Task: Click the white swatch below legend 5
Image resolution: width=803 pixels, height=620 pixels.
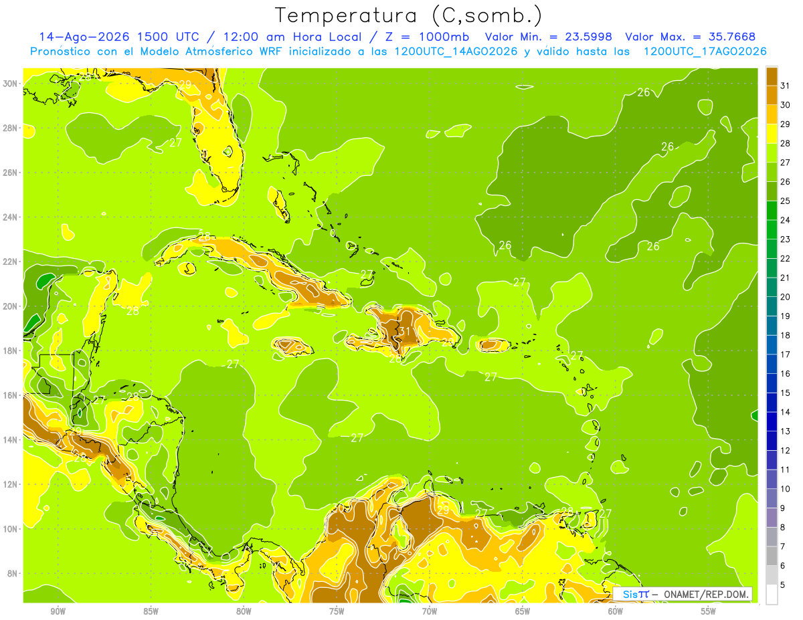Action: click(772, 595)
